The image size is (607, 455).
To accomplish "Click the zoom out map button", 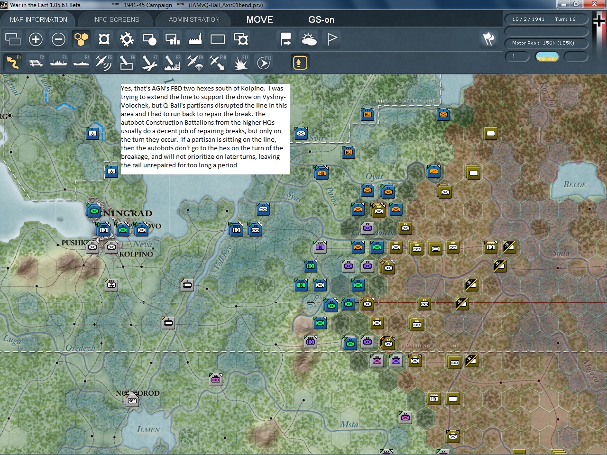I will click(x=58, y=39).
